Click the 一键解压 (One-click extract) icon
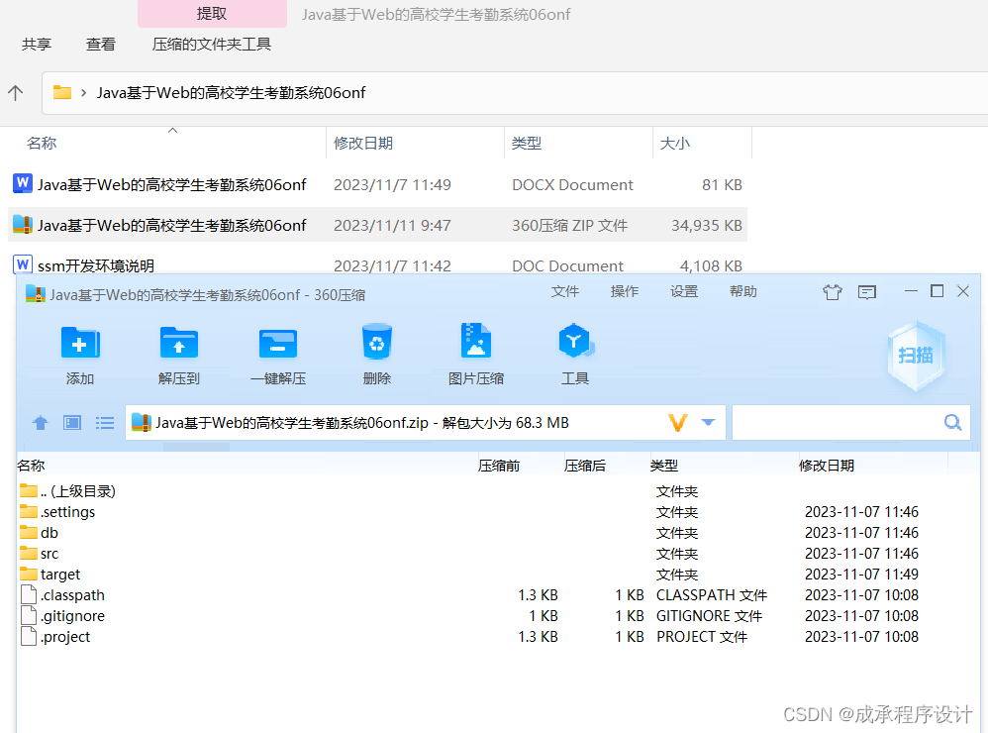988x733 pixels. tap(277, 352)
